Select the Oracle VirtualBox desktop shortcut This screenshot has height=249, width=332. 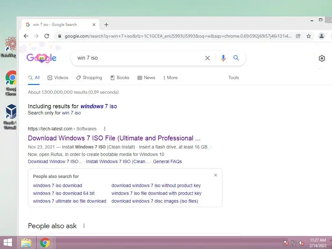click(x=10, y=117)
